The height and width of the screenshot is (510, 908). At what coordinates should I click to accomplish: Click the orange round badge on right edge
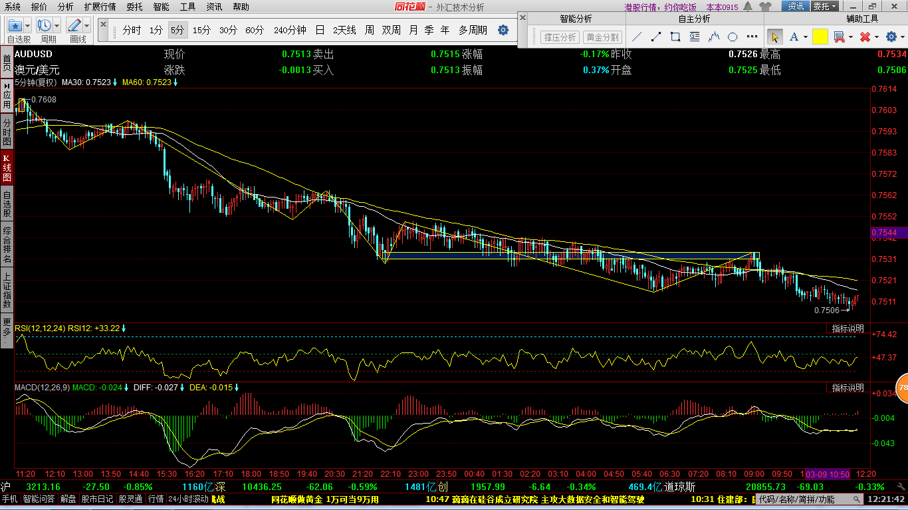(x=902, y=388)
